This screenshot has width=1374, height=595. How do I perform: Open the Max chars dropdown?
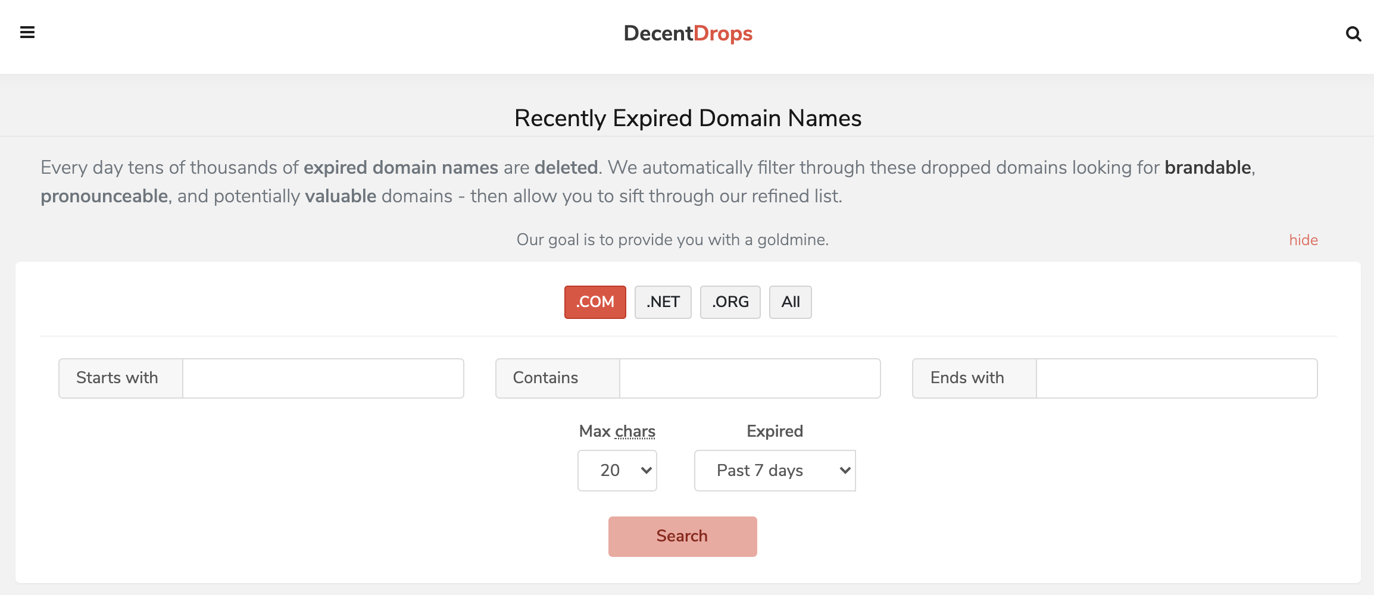point(617,470)
